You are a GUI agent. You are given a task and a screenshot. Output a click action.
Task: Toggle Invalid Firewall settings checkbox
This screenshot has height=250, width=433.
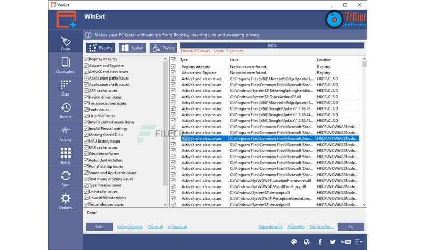(x=86, y=129)
